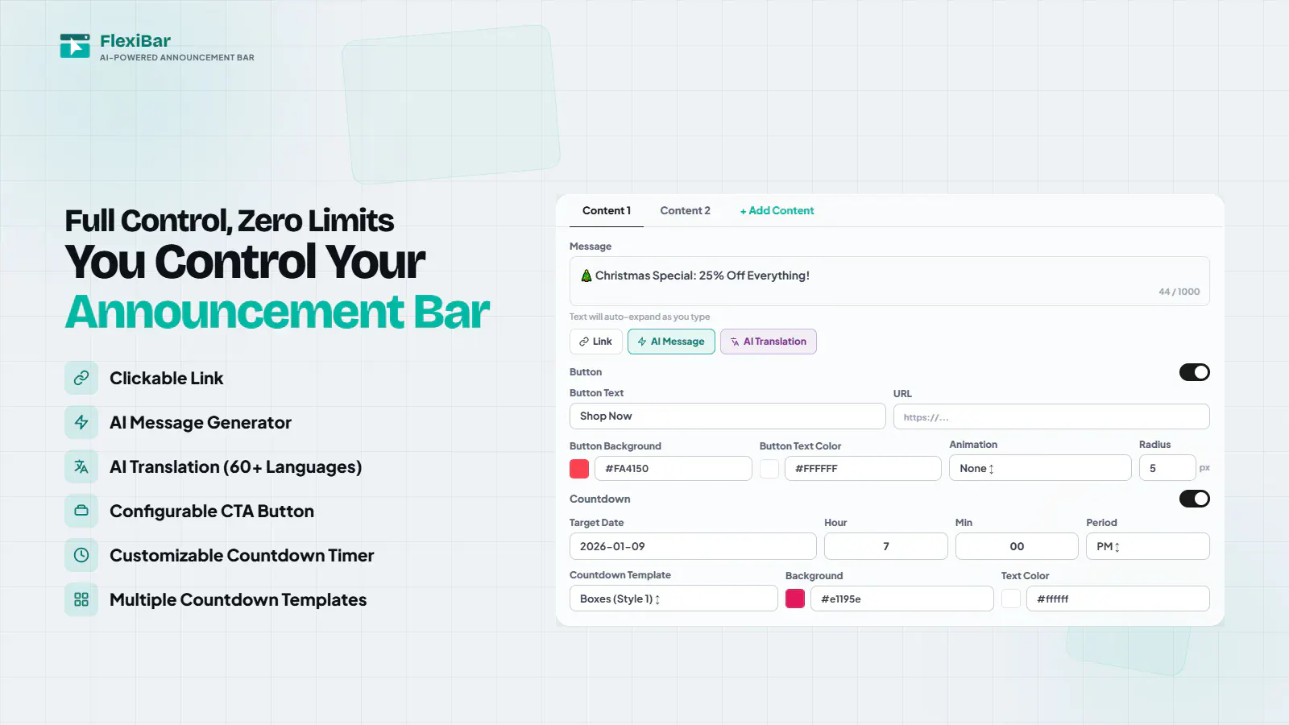
Task: Click the Countdown Timer clock icon
Action: pos(81,555)
